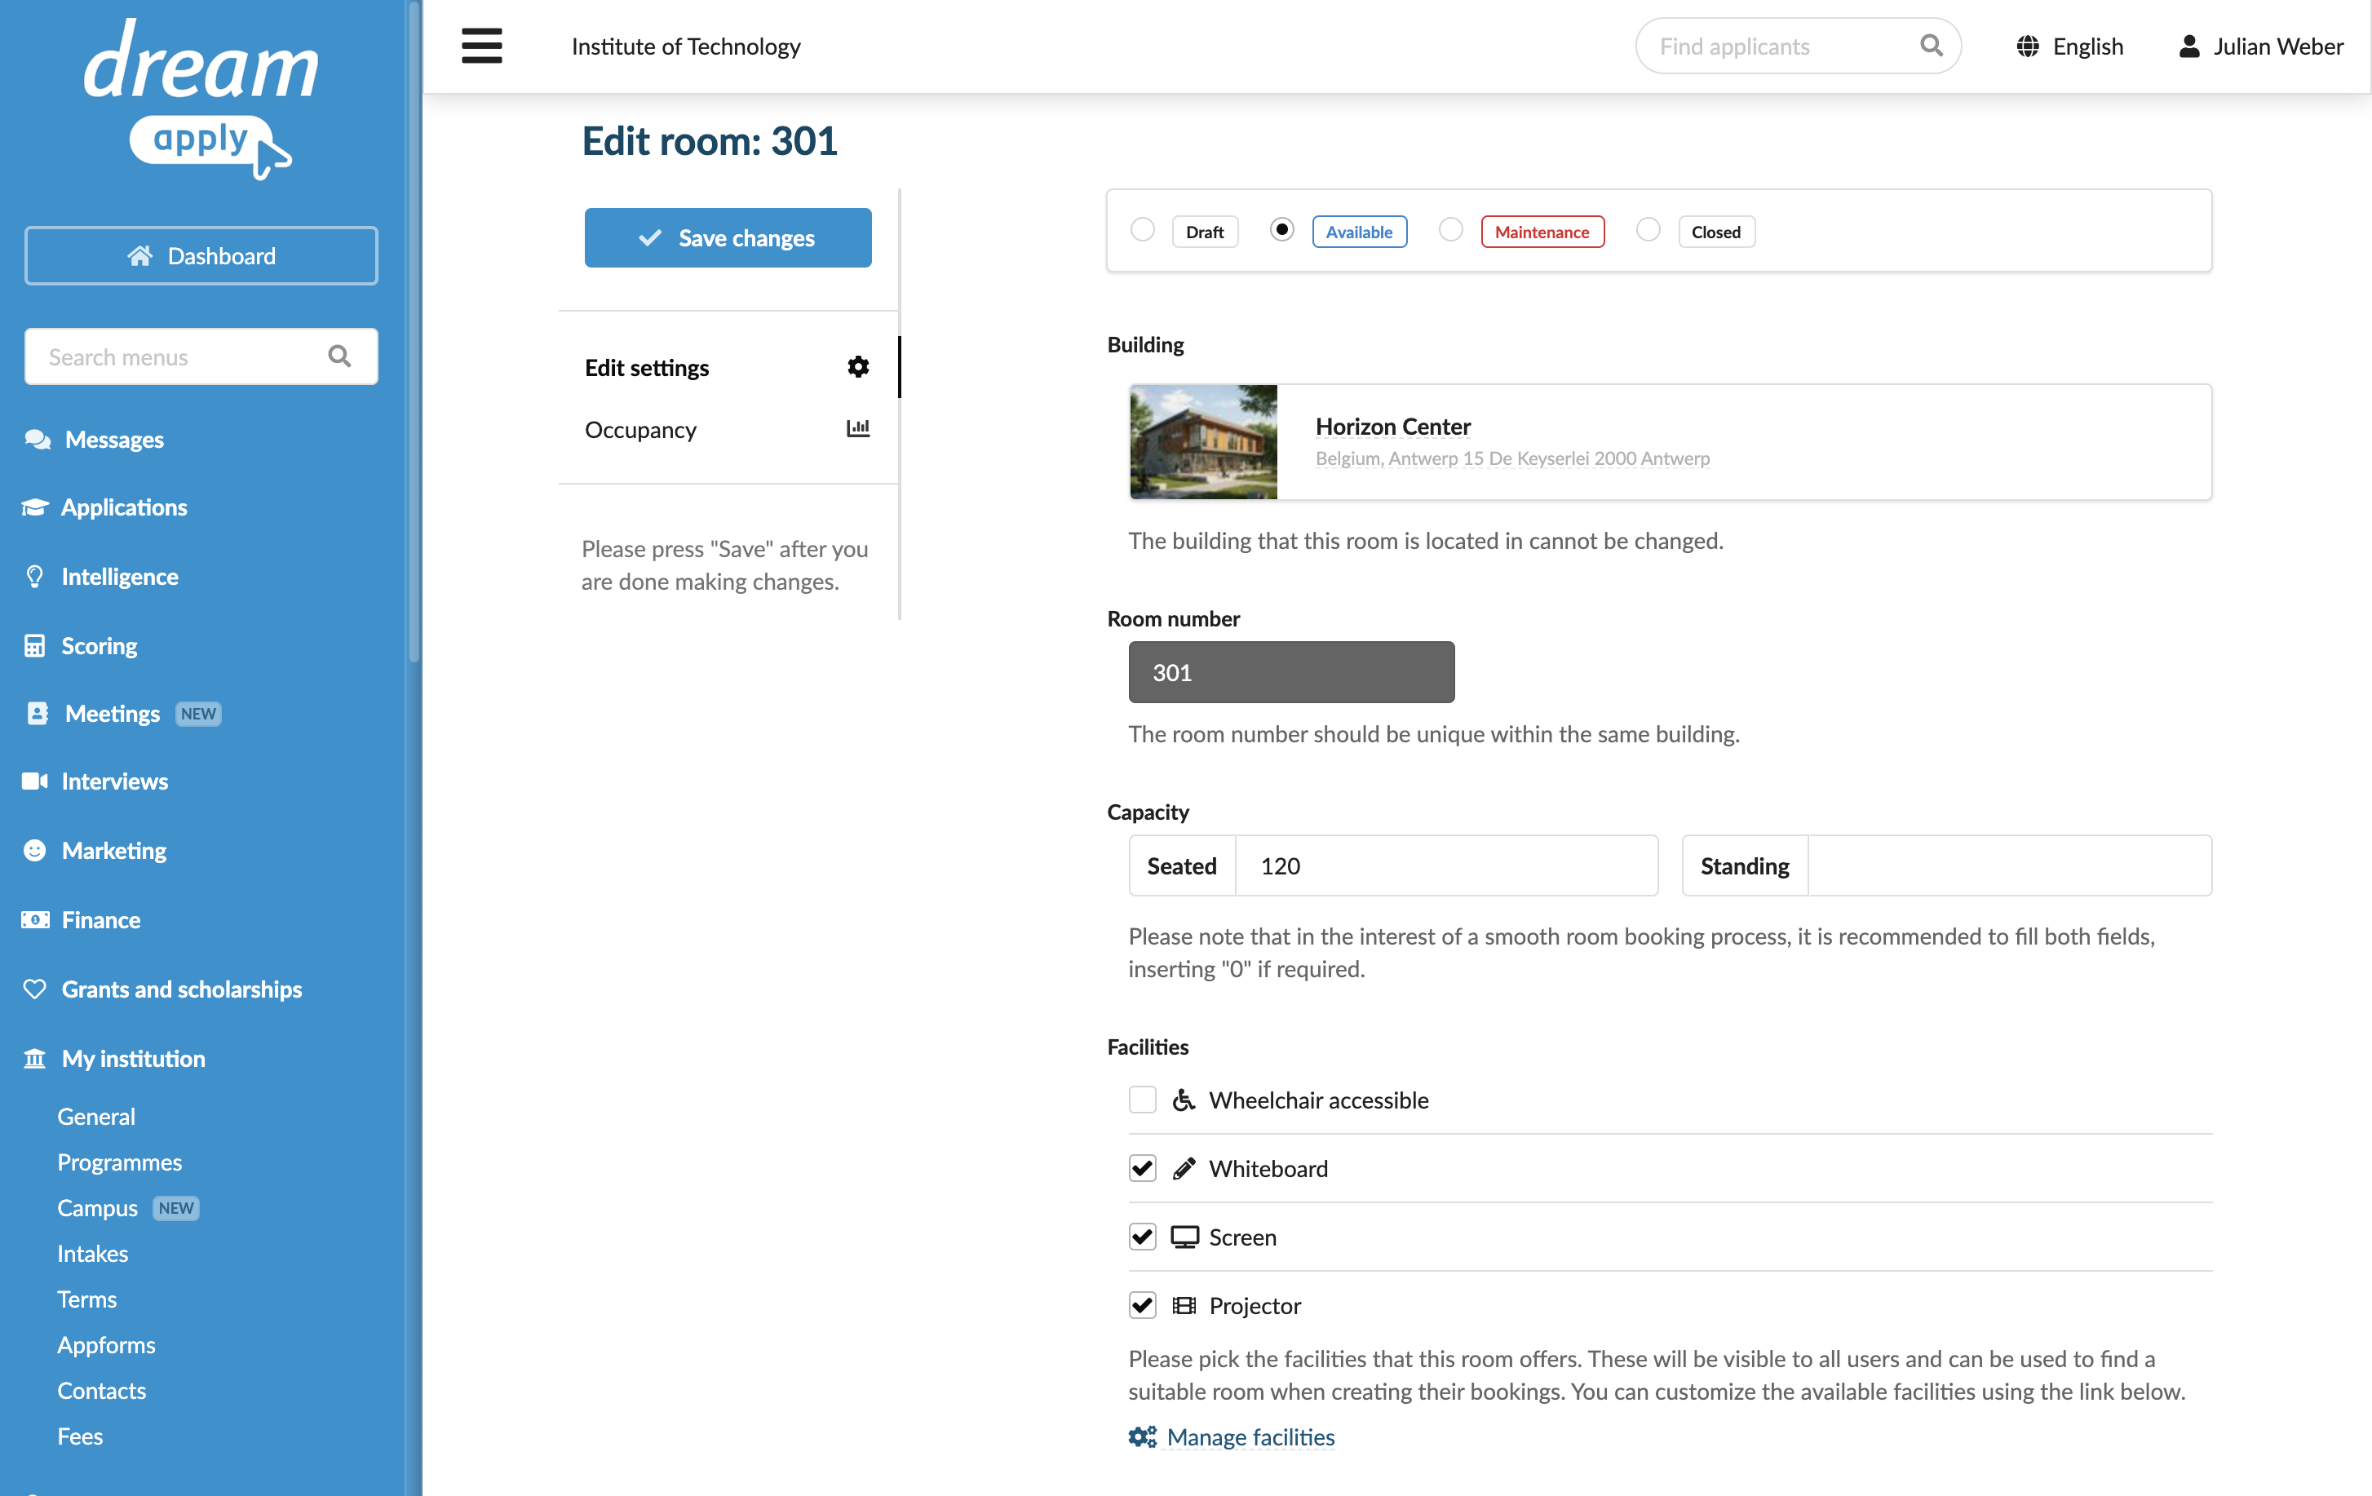
Task: Click the Messages speech bubbles icon
Action: click(x=38, y=439)
